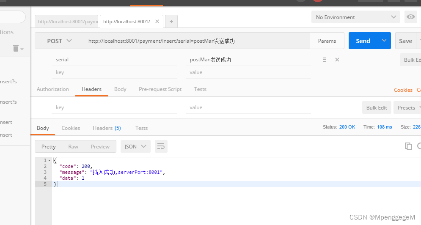Click the header value field
Viewport: 421px width, 225px height.
(248, 107)
